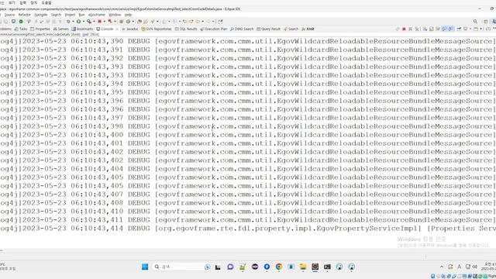This screenshot has width=496, height=279.
Task: Open the Run menu
Action: [81, 15]
